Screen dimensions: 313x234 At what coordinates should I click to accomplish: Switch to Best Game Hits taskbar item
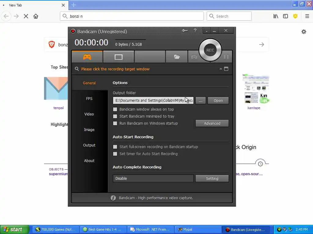pos(103,229)
